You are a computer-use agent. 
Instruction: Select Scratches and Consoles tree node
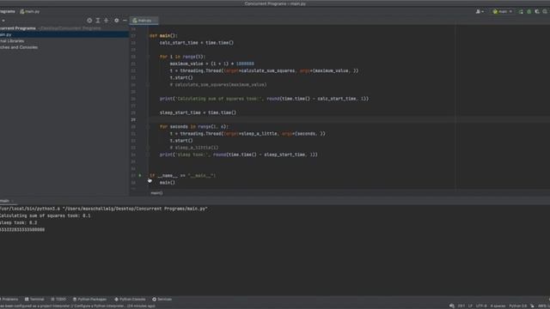tap(19, 47)
